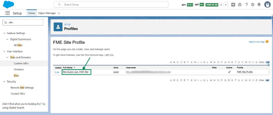Viewport: 273px width, 115px height.
Task: Click the Active checkmark for guest user
Action: [230, 72]
